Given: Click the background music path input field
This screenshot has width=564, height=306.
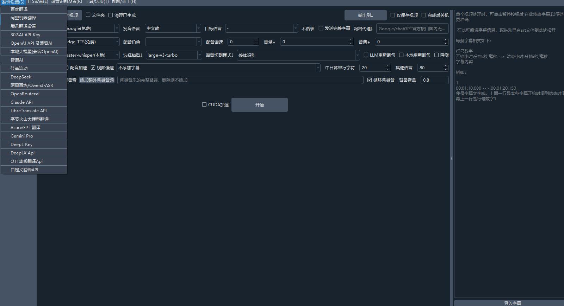Looking at the screenshot, I should click(240, 80).
